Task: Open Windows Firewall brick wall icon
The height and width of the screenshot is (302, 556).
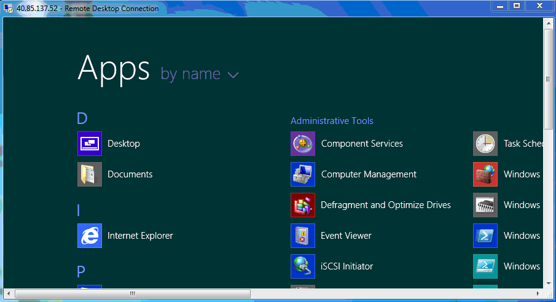Action: point(485,174)
